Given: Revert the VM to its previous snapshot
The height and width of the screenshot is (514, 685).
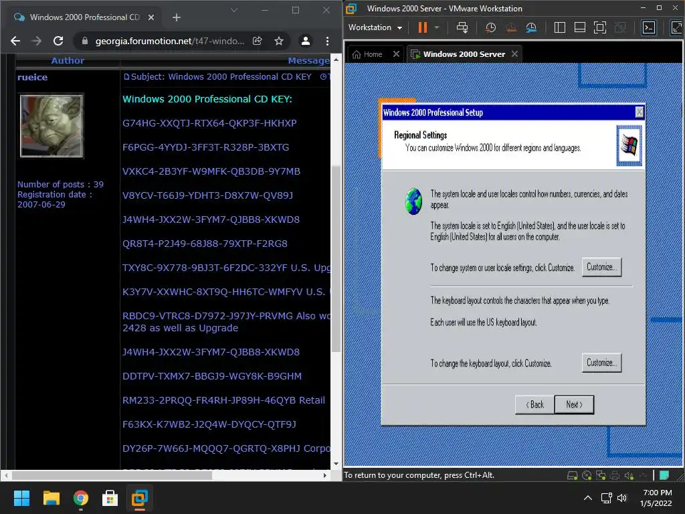Looking at the screenshot, I should (510, 27).
